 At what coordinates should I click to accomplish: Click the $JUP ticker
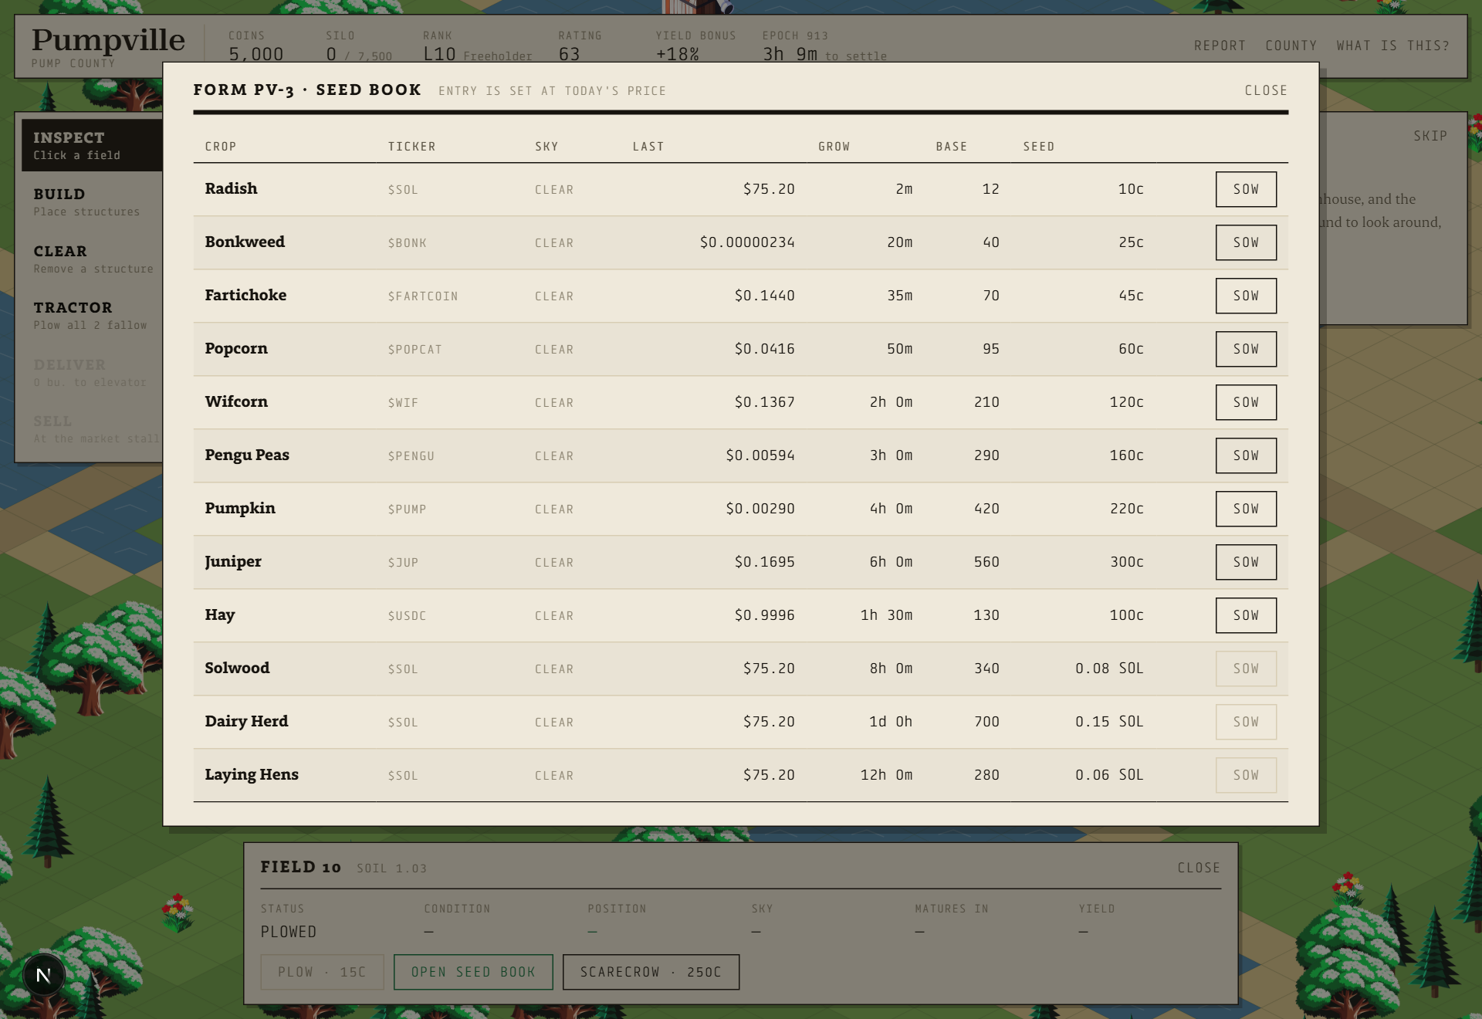403,563
